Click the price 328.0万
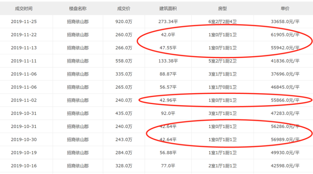Viewport: 313px width, 174px height. click(124, 166)
